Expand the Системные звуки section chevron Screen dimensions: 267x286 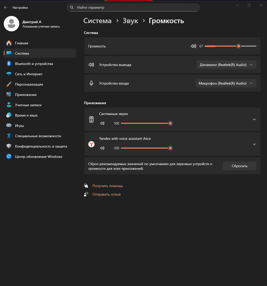[x=254, y=119]
